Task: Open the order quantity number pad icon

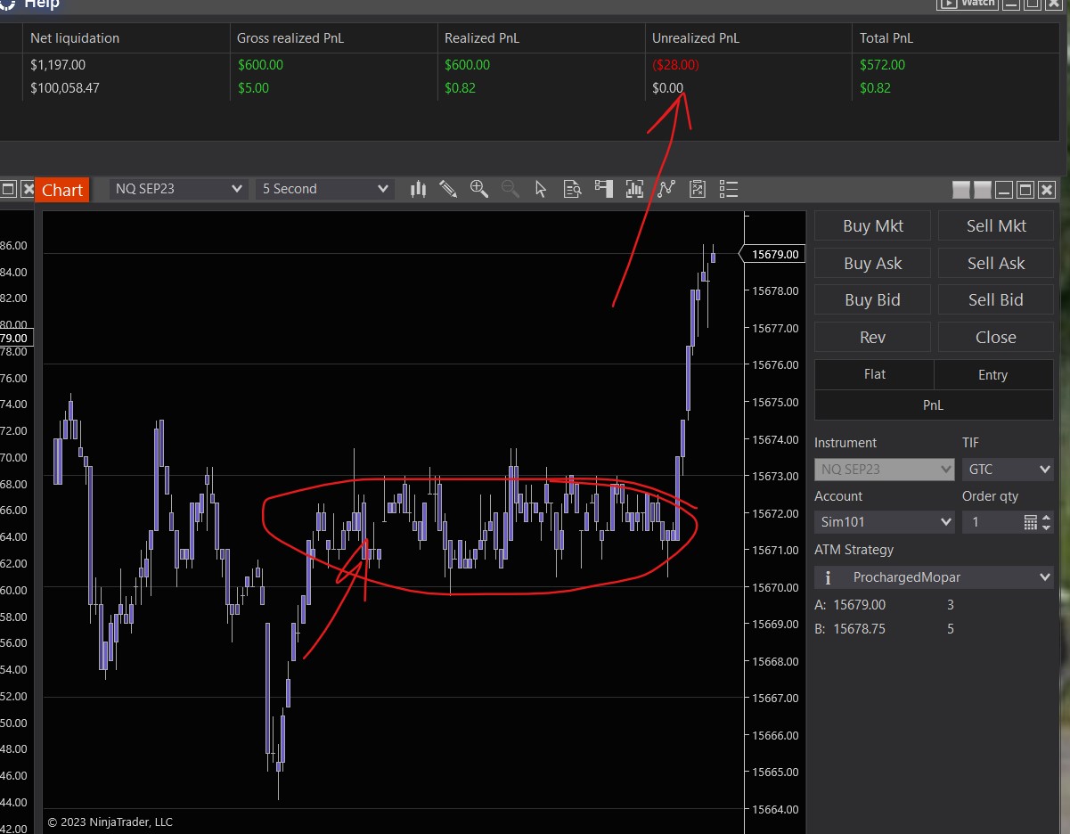Action: [x=1030, y=522]
